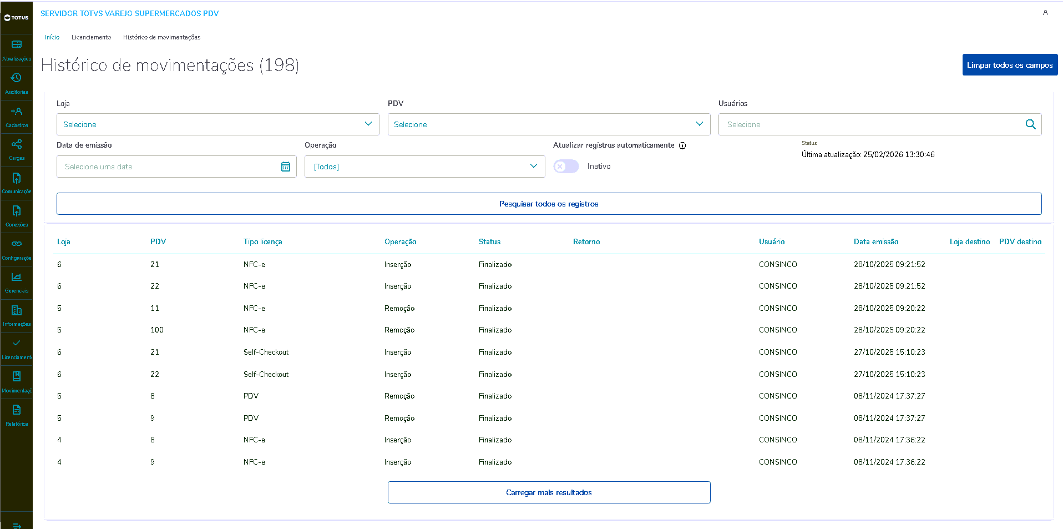This screenshot has width=1063, height=529.
Task: Expand the Loja dropdown
Action: point(217,124)
